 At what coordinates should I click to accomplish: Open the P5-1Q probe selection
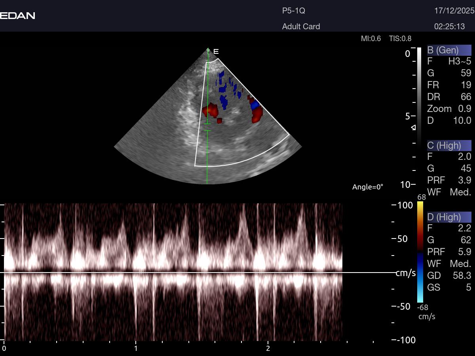click(293, 11)
